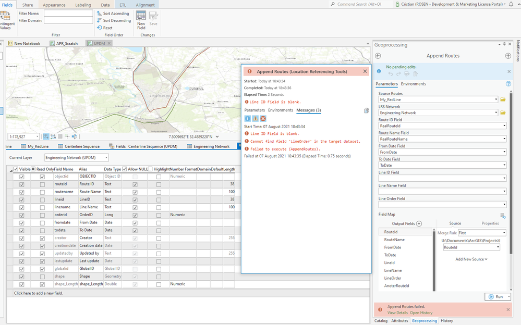Add output field with plus icon
Image resolution: width=521 pixels, height=325 pixels.
pos(419,223)
